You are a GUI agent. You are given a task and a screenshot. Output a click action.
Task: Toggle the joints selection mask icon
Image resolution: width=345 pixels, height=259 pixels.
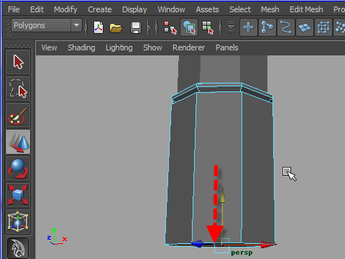[267, 27]
